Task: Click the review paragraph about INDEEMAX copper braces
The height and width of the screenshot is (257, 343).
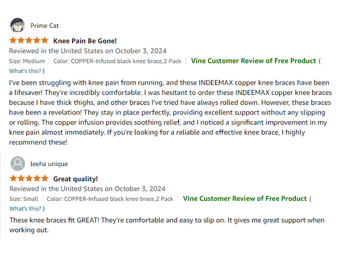Action: [170, 112]
